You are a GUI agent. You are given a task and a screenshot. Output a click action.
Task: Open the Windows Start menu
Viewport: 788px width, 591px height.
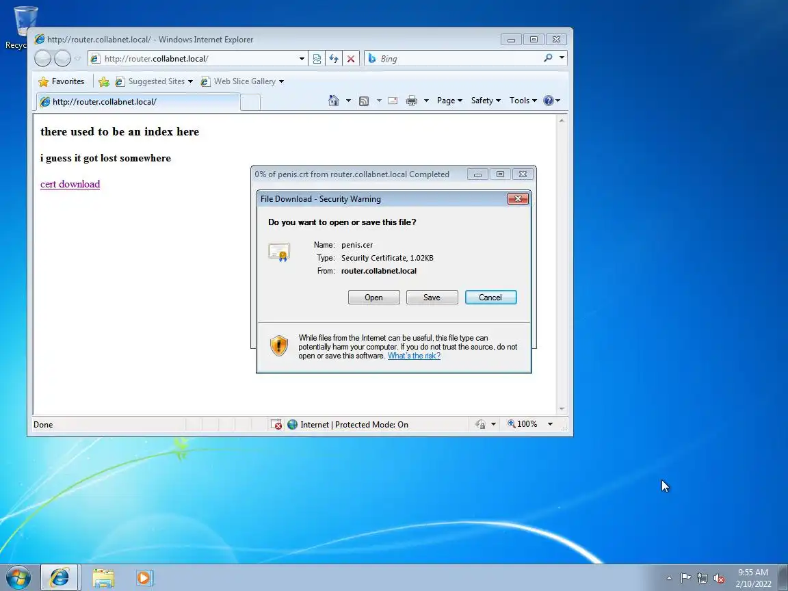(18, 577)
